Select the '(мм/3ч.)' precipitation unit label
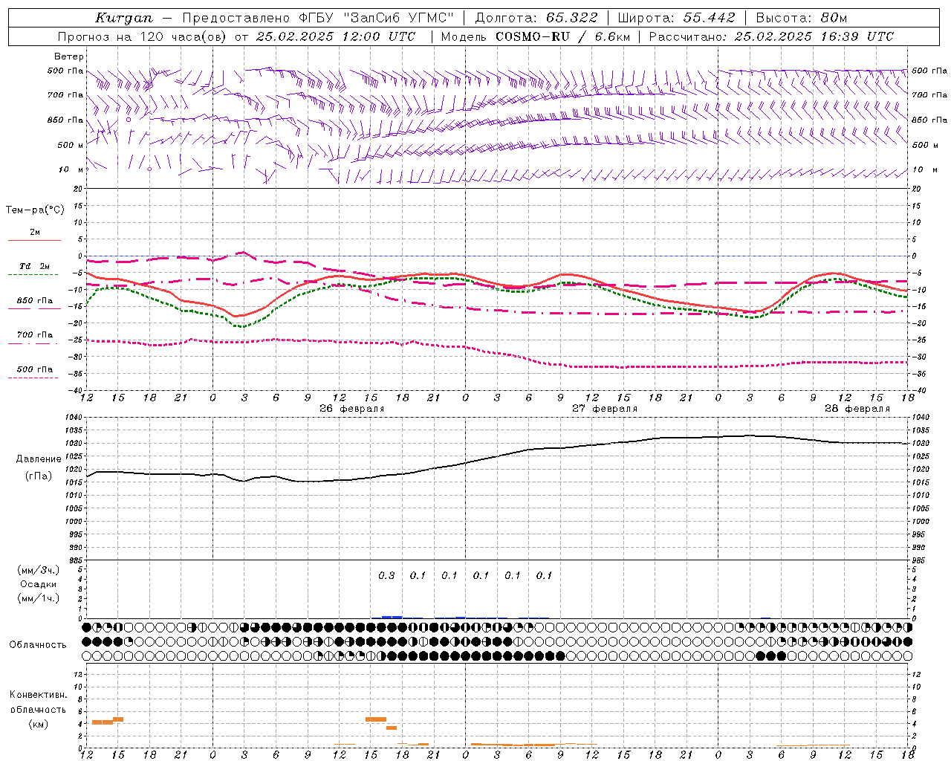The image size is (951, 761). point(39,571)
